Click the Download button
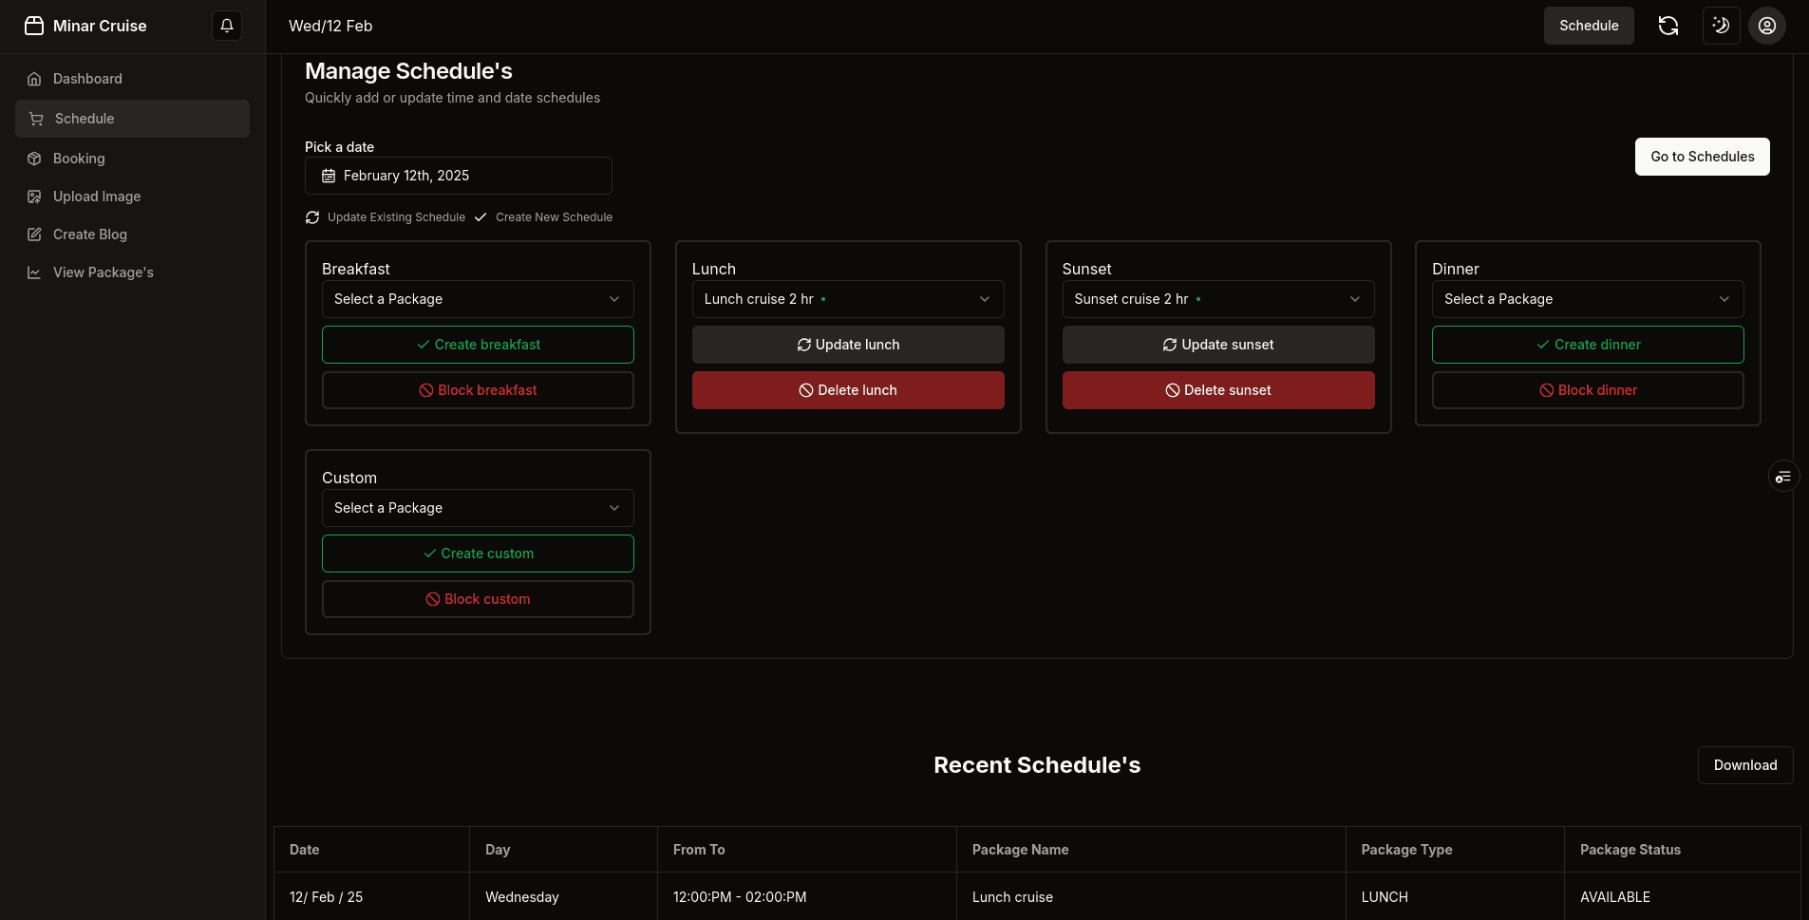The image size is (1809, 920). point(1744,765)
